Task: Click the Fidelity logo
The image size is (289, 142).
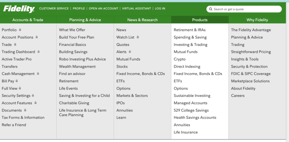Action: tap(19, 9)
